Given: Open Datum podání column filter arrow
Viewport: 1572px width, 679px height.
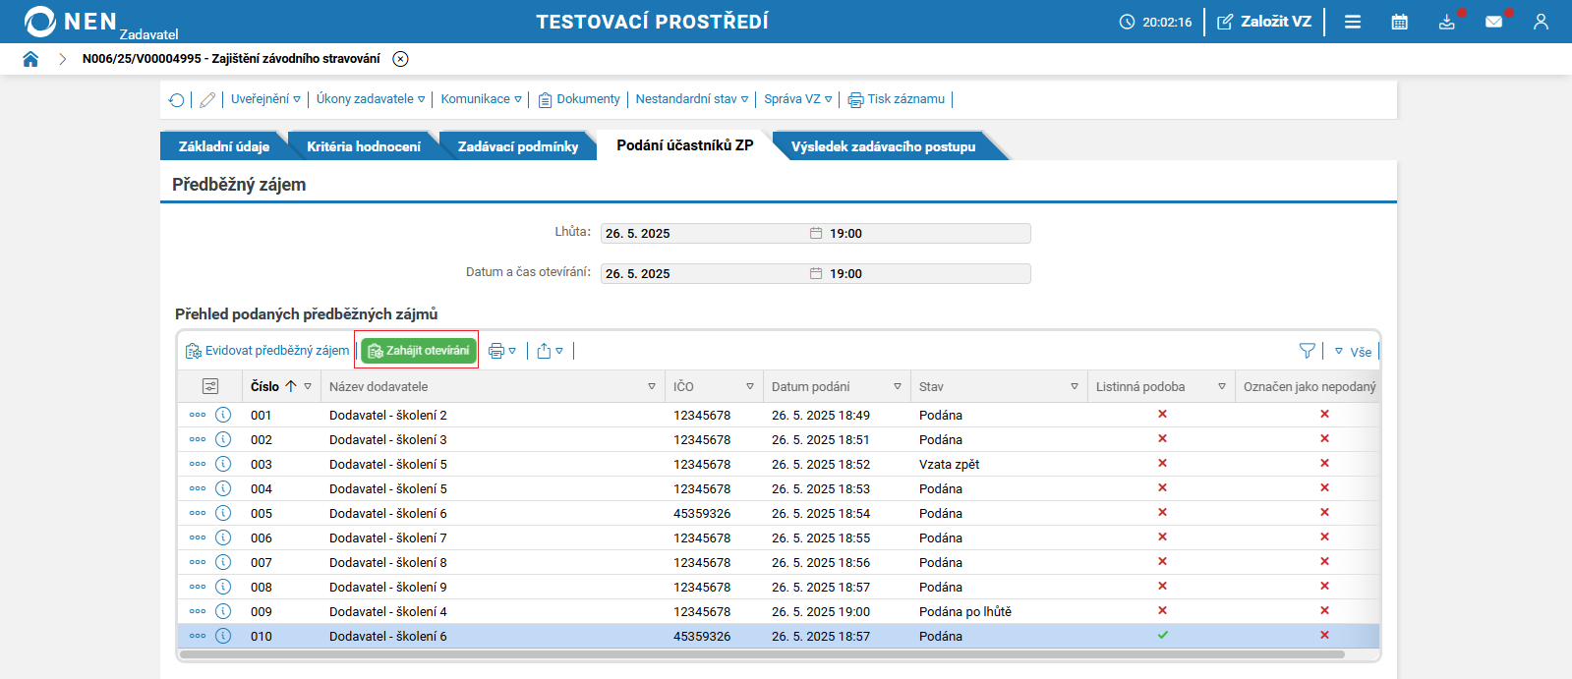Looking at the screenshot, I should point(898,386).
